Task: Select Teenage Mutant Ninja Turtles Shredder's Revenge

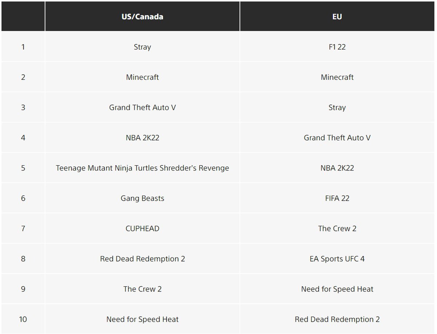Action: click(142, 168)
